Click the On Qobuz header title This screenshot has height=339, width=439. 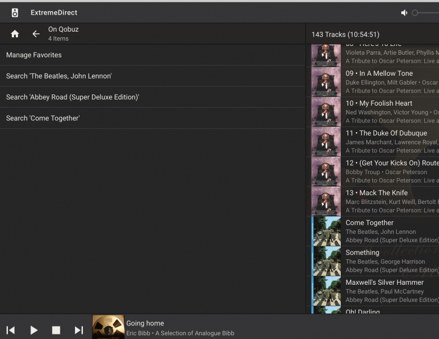pyautogui.click(x=63, y=29)
